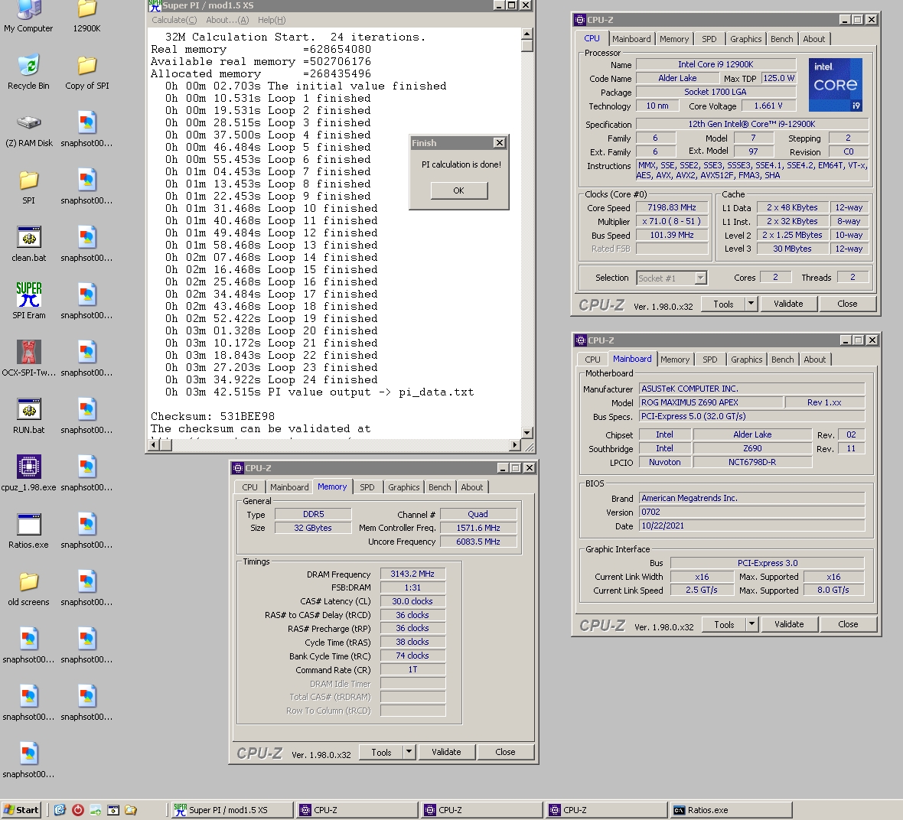Image resolution: width=903 pixels, height=820 pixels.
Task: Select the Ratios.exe desktop icon
Action: (29, 524)
